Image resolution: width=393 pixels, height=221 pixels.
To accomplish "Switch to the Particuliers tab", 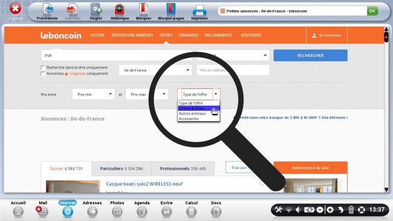I will click(122, 168).
